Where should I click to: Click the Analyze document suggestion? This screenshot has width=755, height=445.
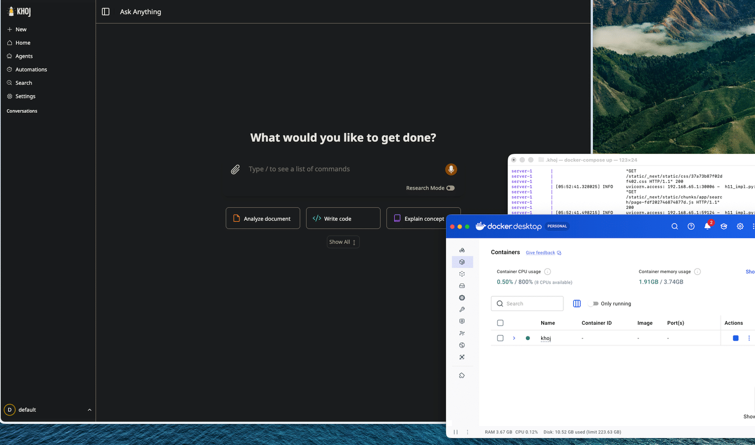(x=263, y=218)
